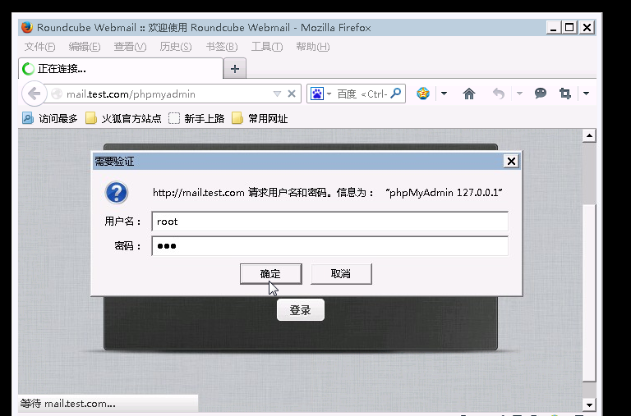Viewport: 631px width, 416px height.
Task: Click the Roundcube 登录 button
Action: click(x=300, y=310)
